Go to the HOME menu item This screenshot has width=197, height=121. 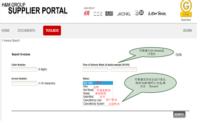[6, 30]
